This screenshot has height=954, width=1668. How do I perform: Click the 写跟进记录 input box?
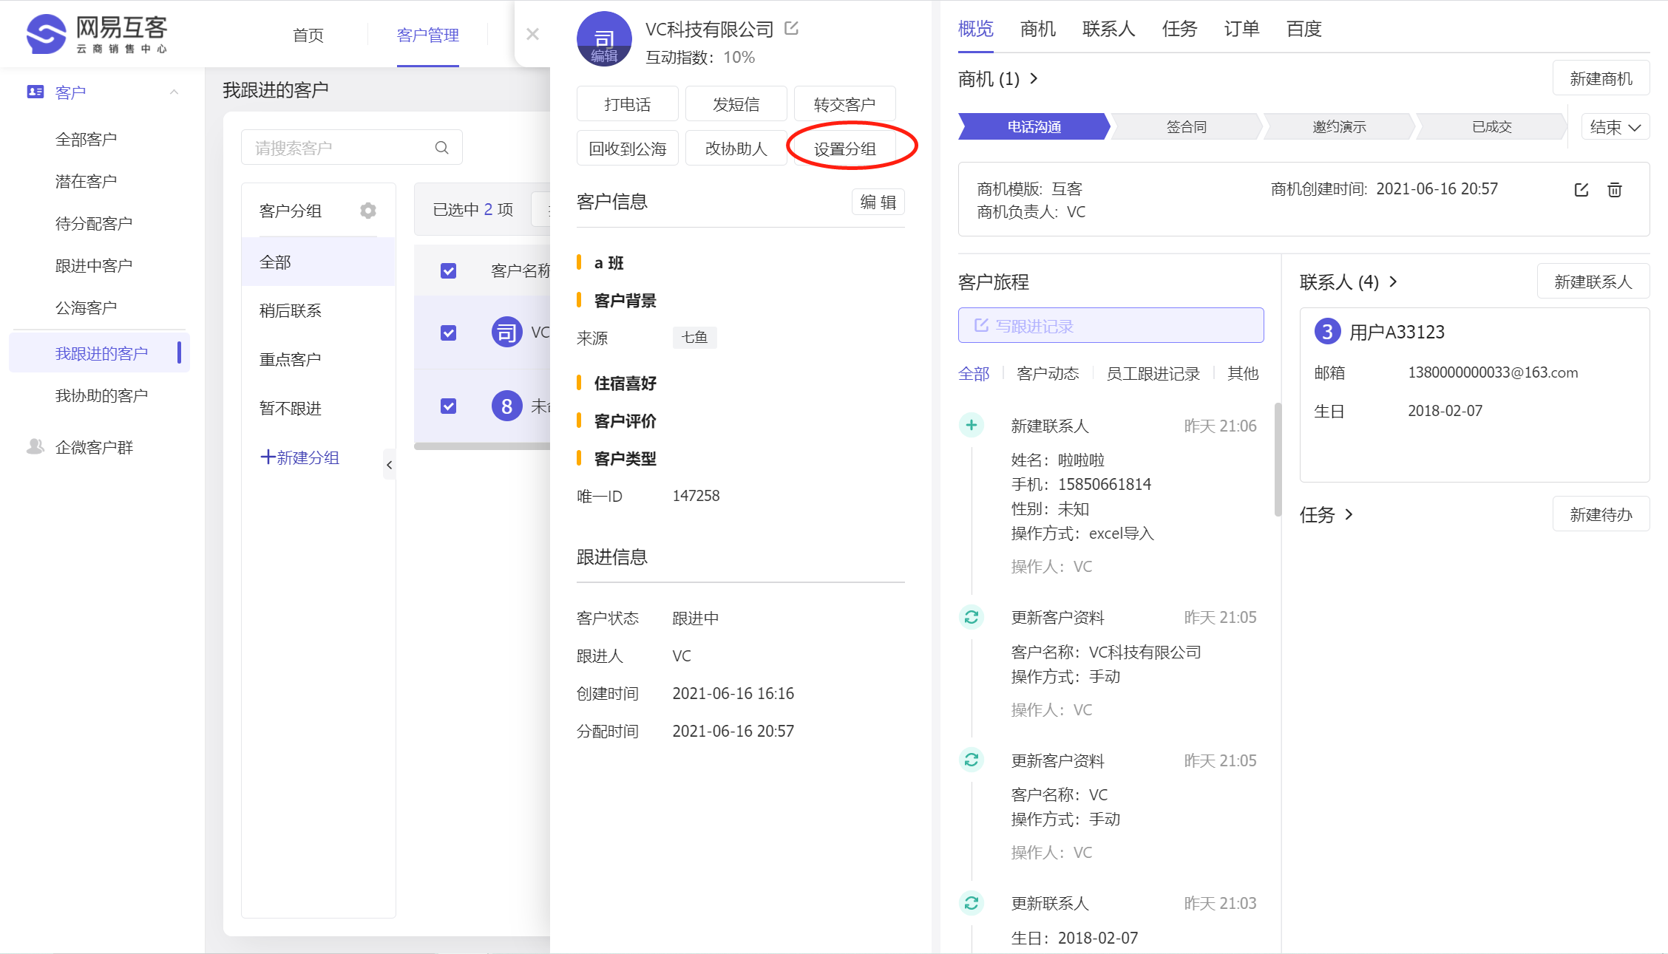1111,326
